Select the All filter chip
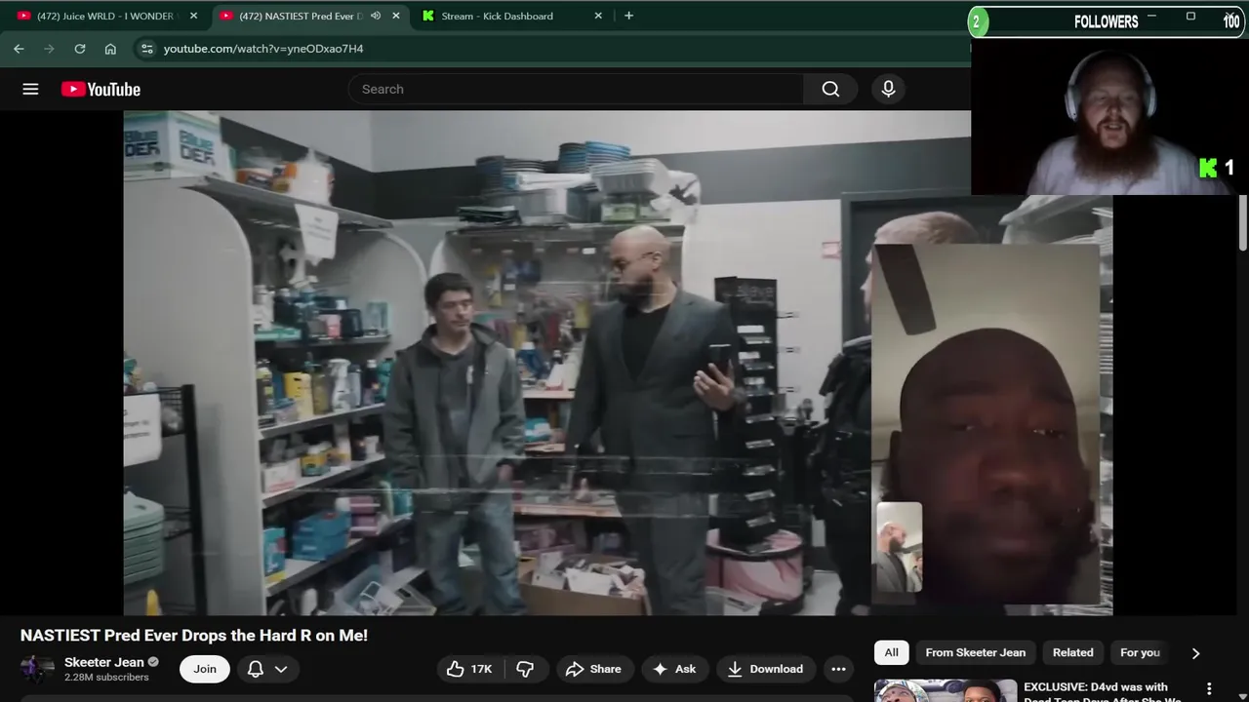Screen dimensions: 1249x702 point(891,652)
